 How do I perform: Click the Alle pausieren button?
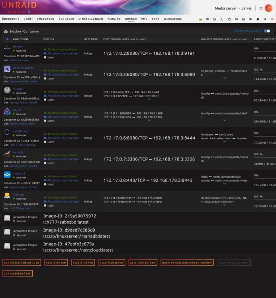click(112, 263)
